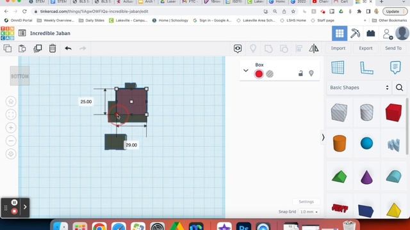
Task: Edit the 25.00 dimension value
Action: 86,102
